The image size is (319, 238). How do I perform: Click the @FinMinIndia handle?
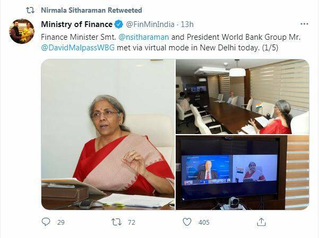pos(150,24)
